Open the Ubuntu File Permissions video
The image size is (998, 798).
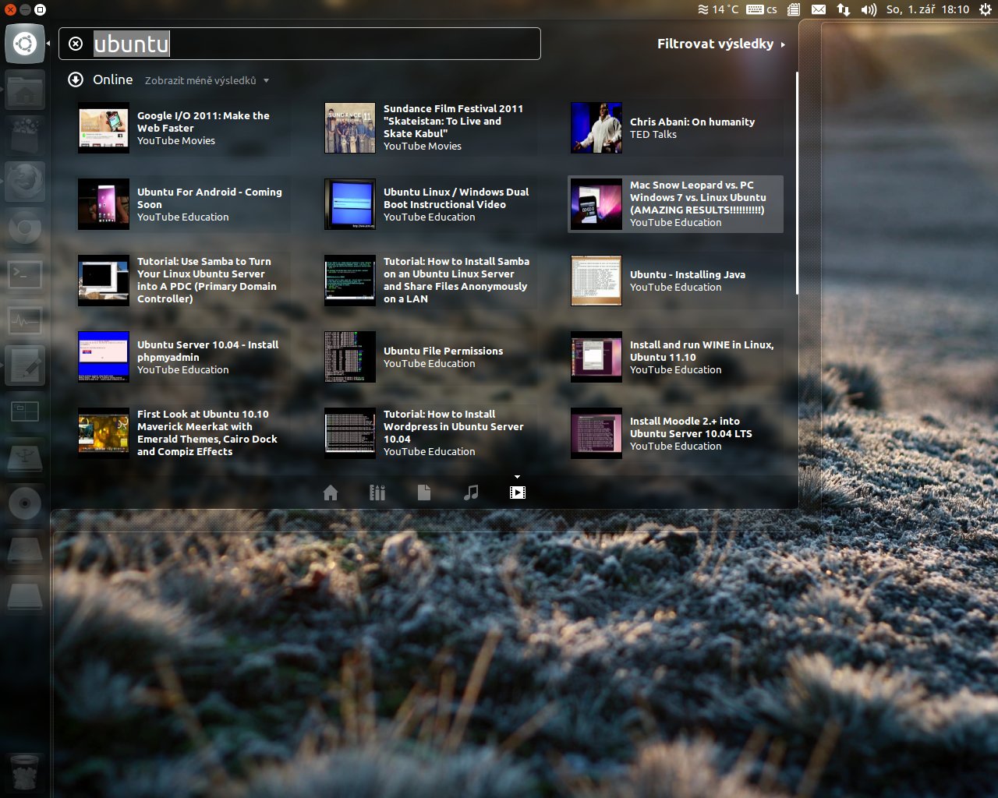[x=443, y=357]
